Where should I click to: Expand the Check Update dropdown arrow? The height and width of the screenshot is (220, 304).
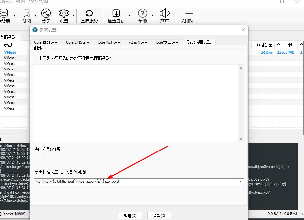point(129,15)
